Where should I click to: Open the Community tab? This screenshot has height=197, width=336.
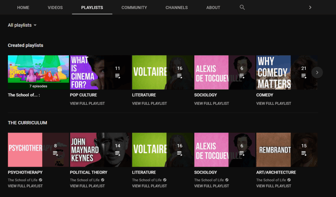coord(134,8)
